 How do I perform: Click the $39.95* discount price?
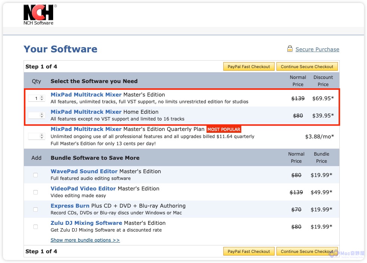pyautogui.click(x=323, y=116)
